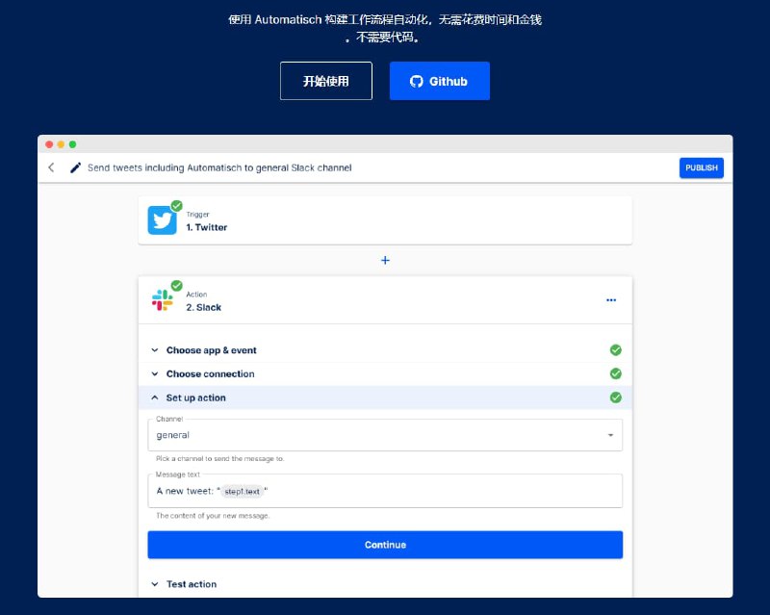Select the 1. Twitter trigger step
This screenshot has width=770, height=615.
click(x=385, y=220)
